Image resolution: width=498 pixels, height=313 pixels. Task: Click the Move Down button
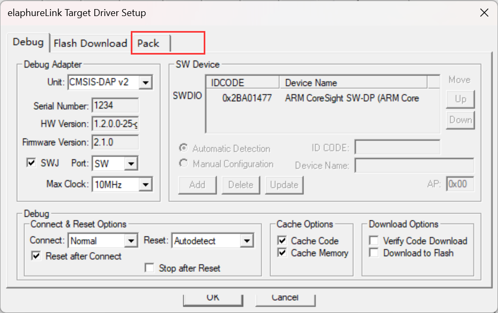pyautogui.click(x=460, y=120)
